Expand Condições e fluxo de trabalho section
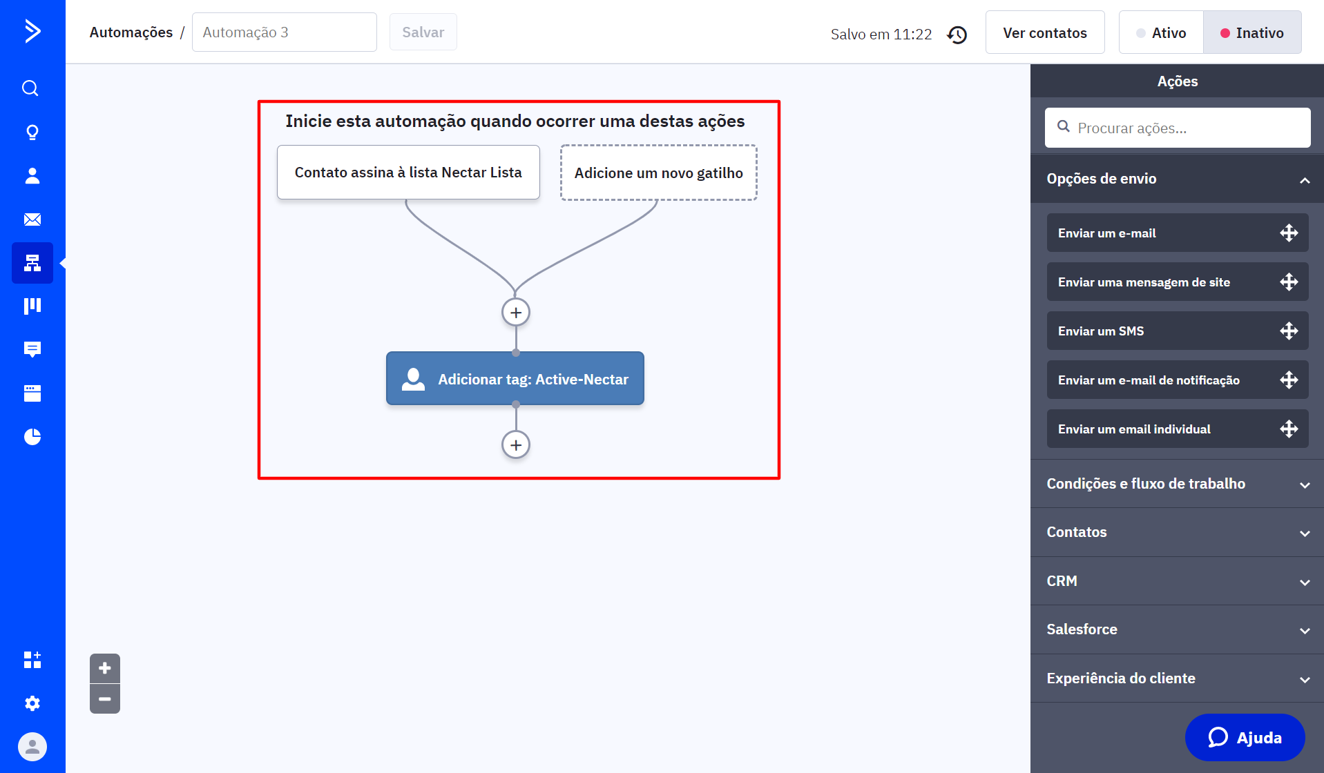The width and height of the screenshot is (1324, 773). click(1177, 484)
